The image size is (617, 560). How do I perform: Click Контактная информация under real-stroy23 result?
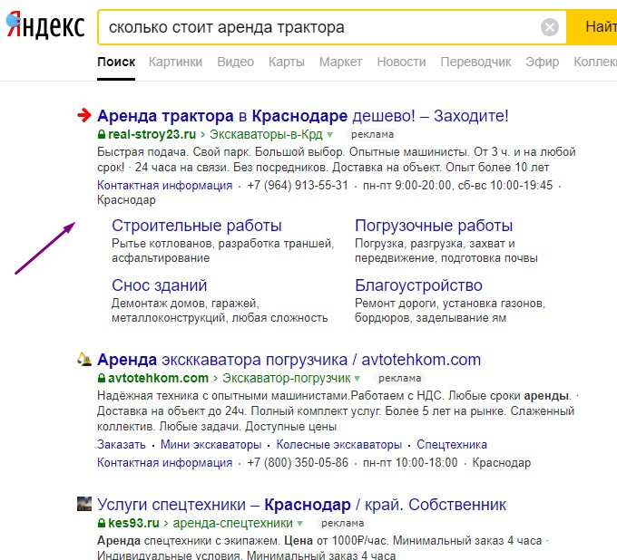tap(165, 185)
